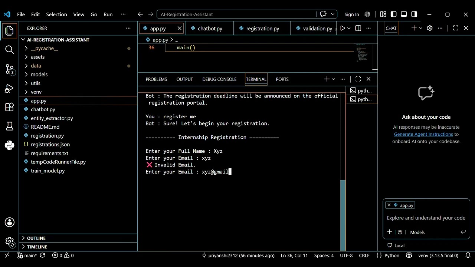The image size is (475, 267).
Task: Run Python file play button
Action: tap(343, 28)
